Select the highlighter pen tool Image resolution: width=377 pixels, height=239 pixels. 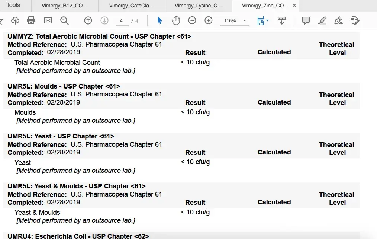coord(322,21)
